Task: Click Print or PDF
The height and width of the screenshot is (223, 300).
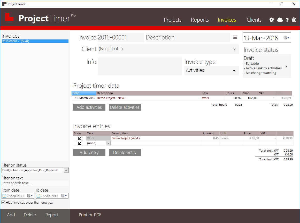Action: pyautogui.click(x=90, y=214)
